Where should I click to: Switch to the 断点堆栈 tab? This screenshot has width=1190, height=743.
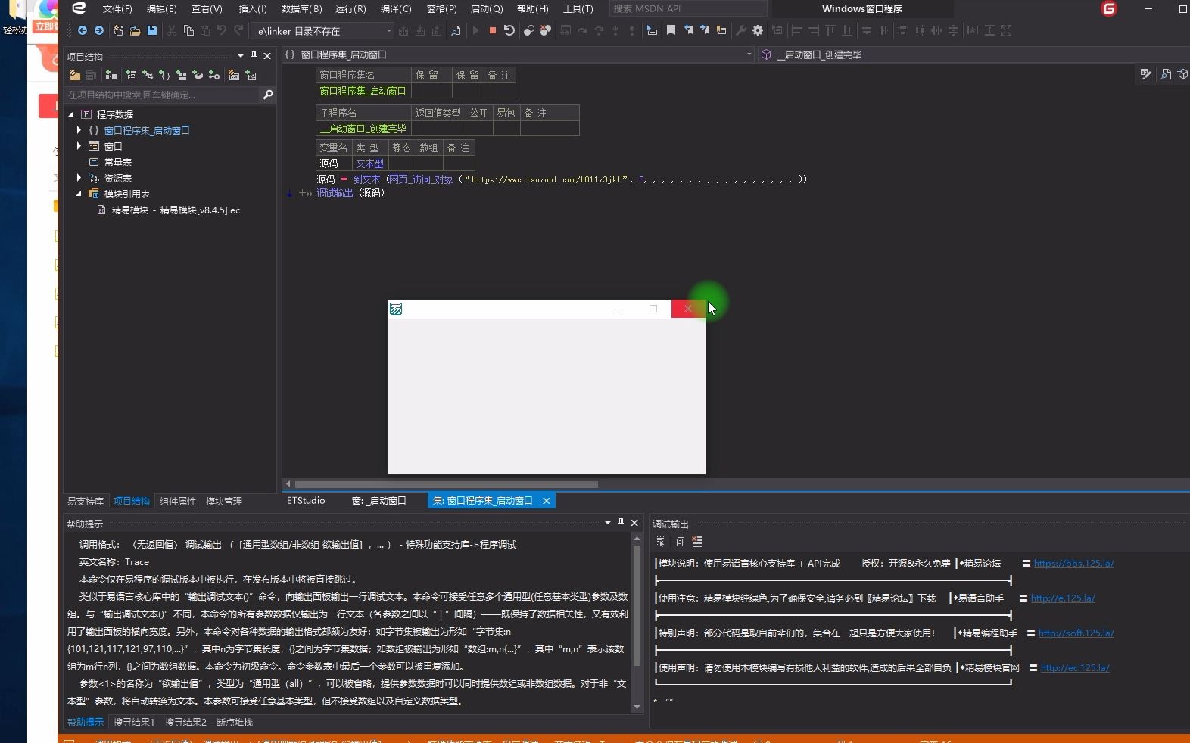point(235,723)
